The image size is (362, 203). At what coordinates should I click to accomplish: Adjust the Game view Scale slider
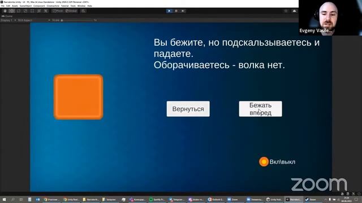pyautogui.click(x=77, y=20)
